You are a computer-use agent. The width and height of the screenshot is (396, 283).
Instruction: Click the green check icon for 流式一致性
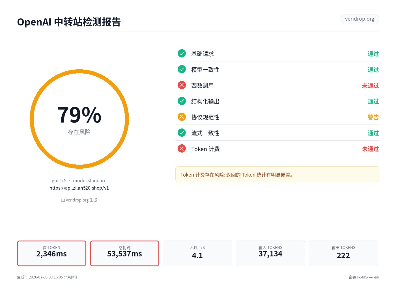[x=182, y=133]
